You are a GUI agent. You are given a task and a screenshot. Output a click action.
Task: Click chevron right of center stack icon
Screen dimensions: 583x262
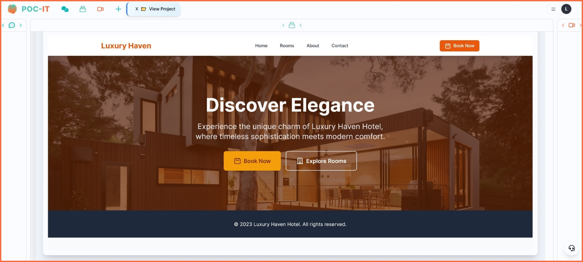coord(300,25)
